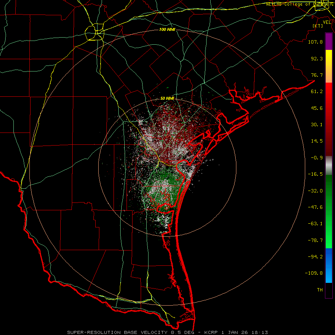This screenshot has width=335, height=335.
Task: Click the yellow-orange segment of the color bar
Action: pyautogui.click(x=329, y=66)
